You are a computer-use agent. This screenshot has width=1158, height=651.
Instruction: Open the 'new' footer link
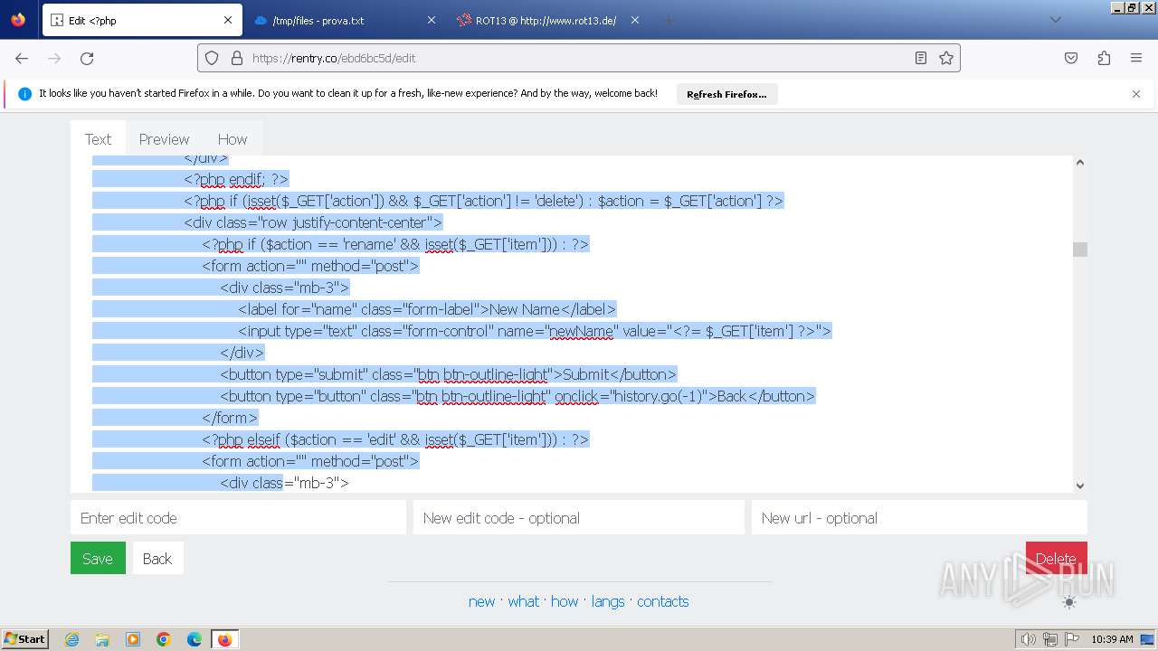[481, 601]
